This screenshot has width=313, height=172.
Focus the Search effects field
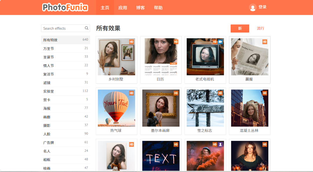[65, 28]
